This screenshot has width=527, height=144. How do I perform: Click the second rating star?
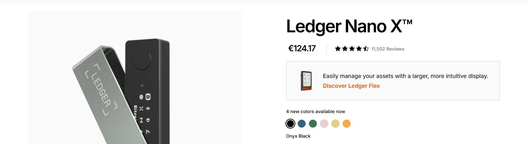345,49
